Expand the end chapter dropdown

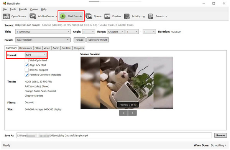149,31
